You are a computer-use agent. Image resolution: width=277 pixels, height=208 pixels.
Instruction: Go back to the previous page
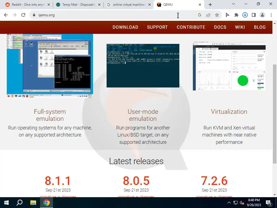6,15
